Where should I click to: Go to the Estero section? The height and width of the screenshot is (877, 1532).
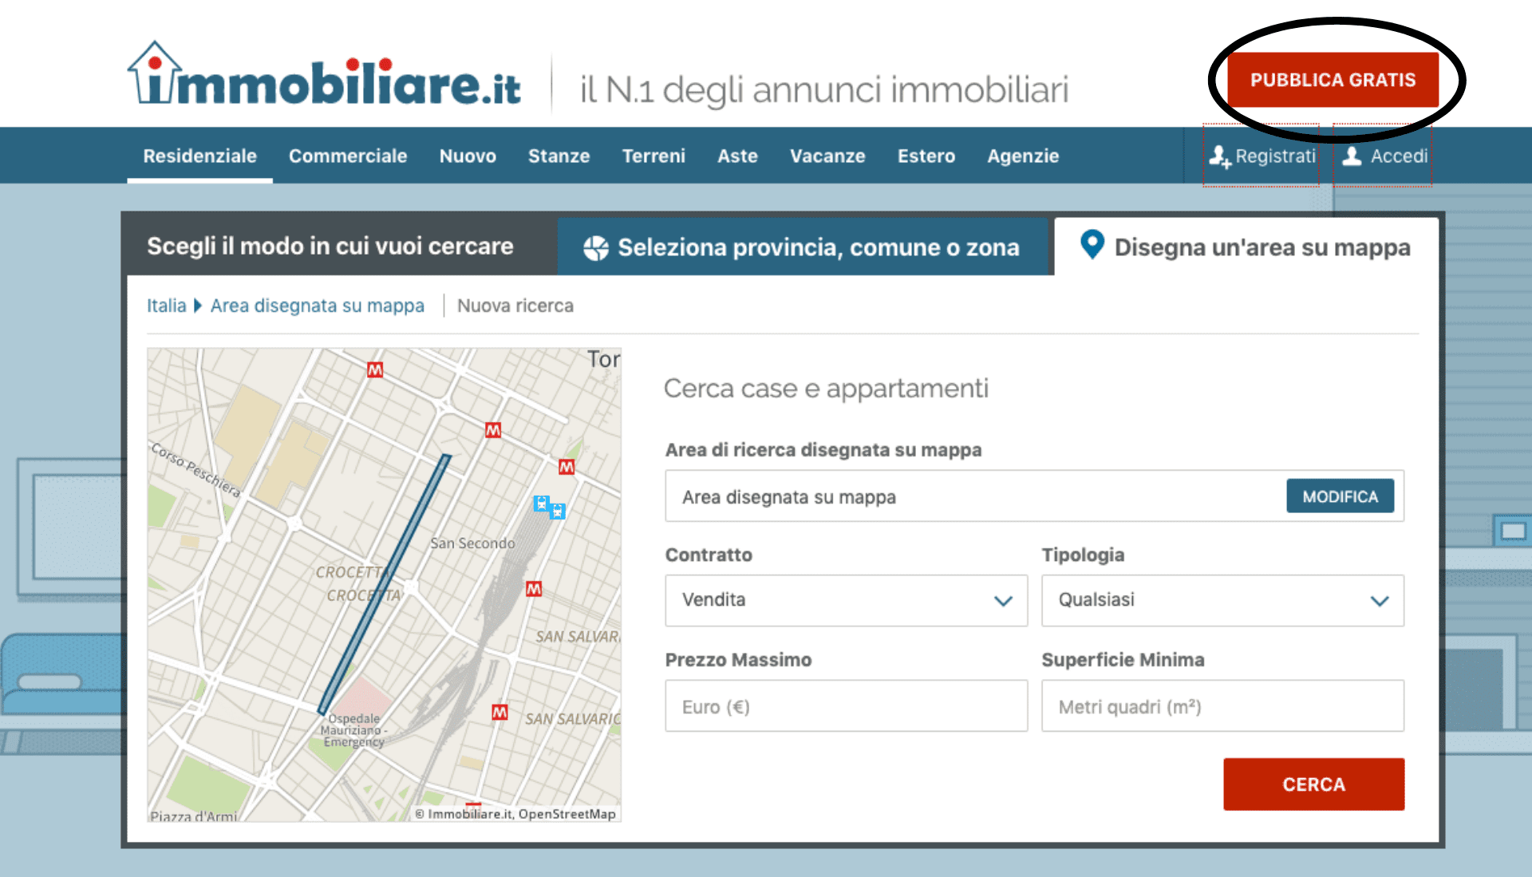coord(926,156)
